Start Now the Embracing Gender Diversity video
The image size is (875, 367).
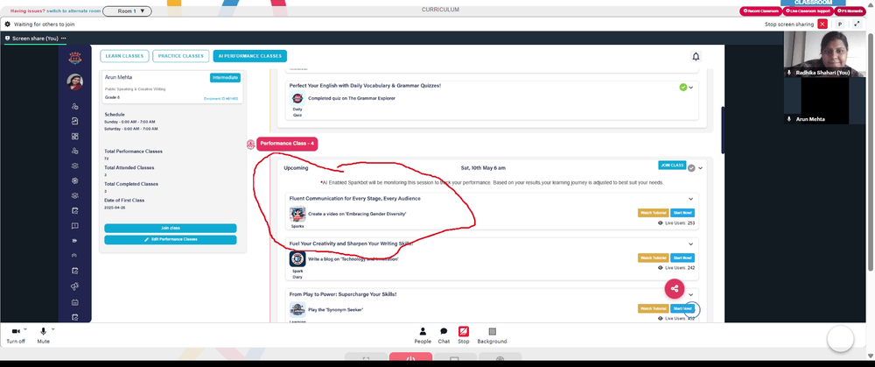tap(682, 213)
